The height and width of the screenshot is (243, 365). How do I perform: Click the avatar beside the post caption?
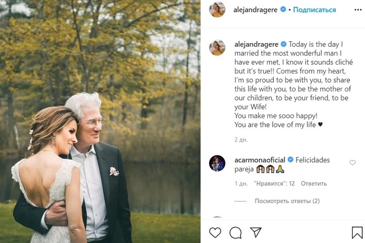click(x=217, y=47)
